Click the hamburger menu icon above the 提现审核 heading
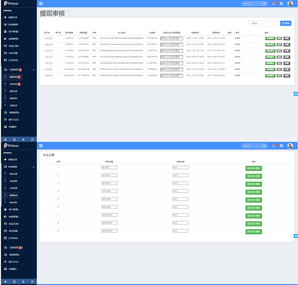This screenshot has width=298, height=285. (x=41, y=3)
